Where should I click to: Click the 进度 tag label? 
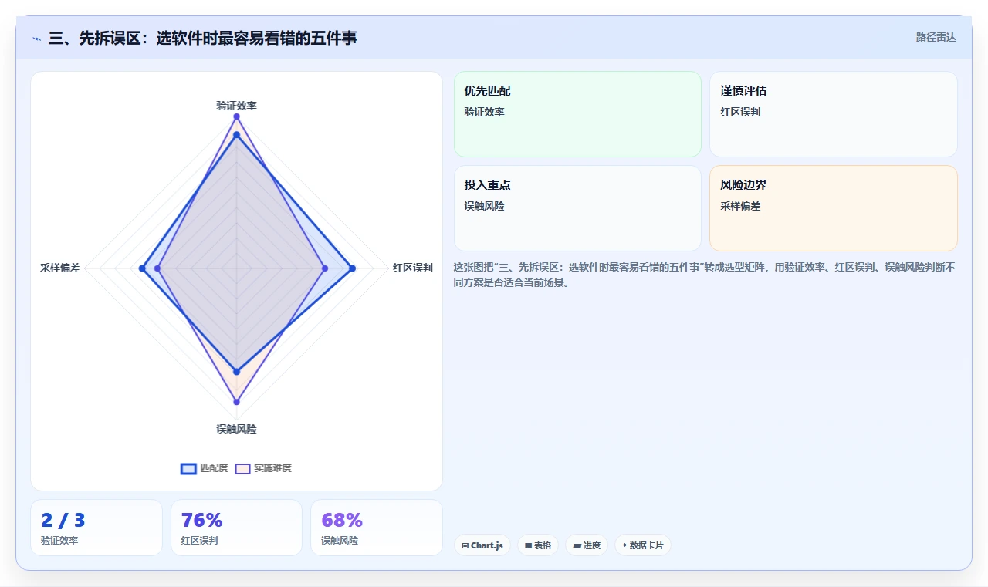(592, 545)
